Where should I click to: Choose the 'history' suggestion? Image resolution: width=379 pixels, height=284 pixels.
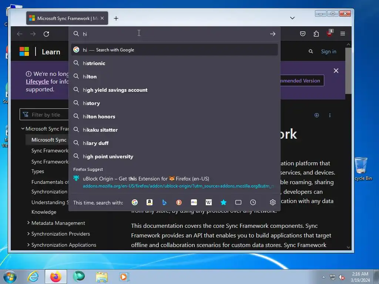click(x=174, y=103)
